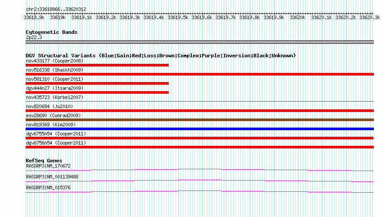Open the nsv581310 (Cooper2011) label
Screen dimensions: 386x217
(x=55, y=79)
